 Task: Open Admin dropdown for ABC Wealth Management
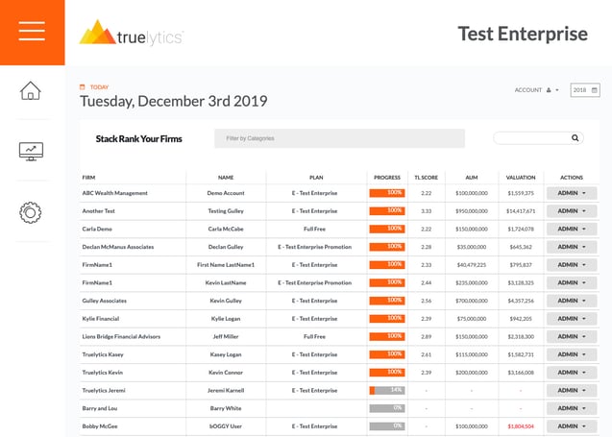coord(571,193)
